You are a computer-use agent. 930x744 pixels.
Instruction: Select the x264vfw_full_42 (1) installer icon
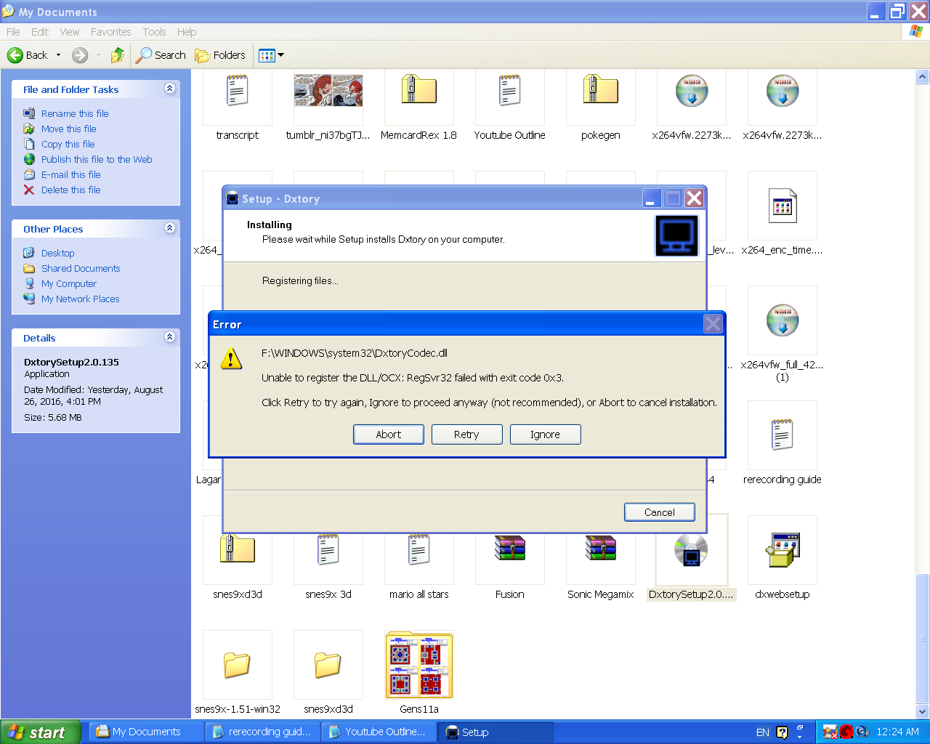tap(783, 321)
